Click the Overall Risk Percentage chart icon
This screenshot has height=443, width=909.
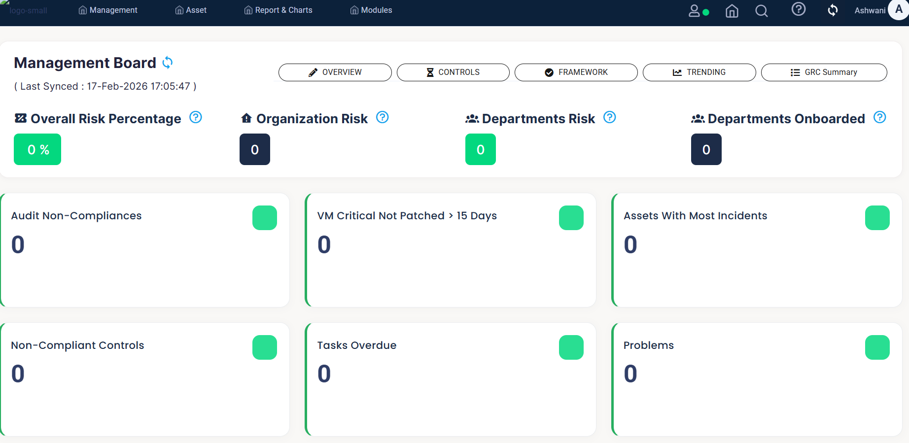[x=21, y=118]
